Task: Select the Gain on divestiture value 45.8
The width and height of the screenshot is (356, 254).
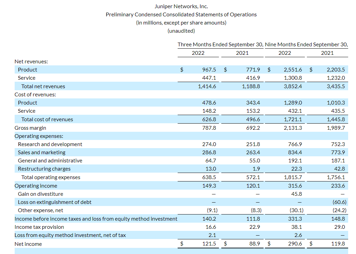Action: [x=296, y=194]
